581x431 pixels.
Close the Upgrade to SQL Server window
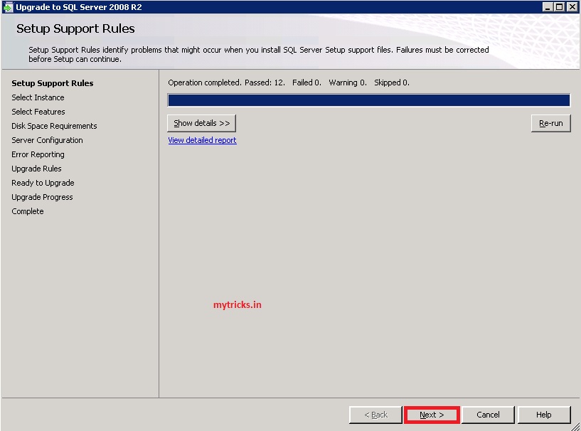[572, 7]
